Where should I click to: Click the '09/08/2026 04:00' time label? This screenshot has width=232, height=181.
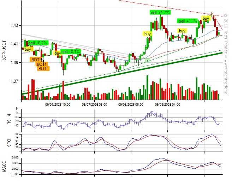coord(167,105)
